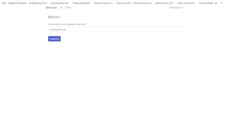Click the blue Сохранить button

click(x=55, y=39)
